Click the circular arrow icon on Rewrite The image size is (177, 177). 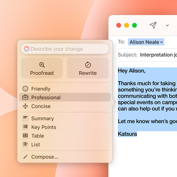88,65
